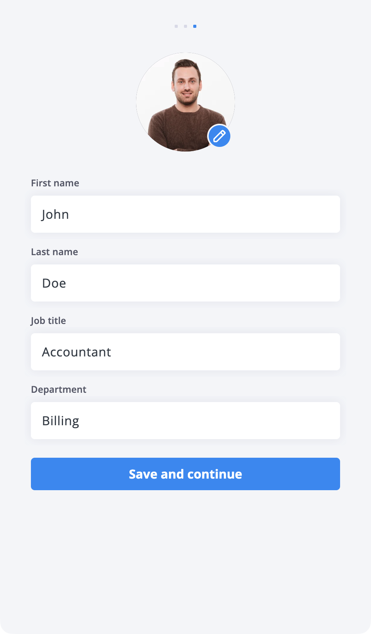This screenshot has height=634, width=371.
Task: Click the "Department" label text
Action: (59, 390)
